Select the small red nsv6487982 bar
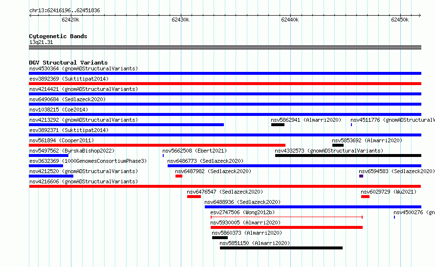 click(x=179, y=176)
